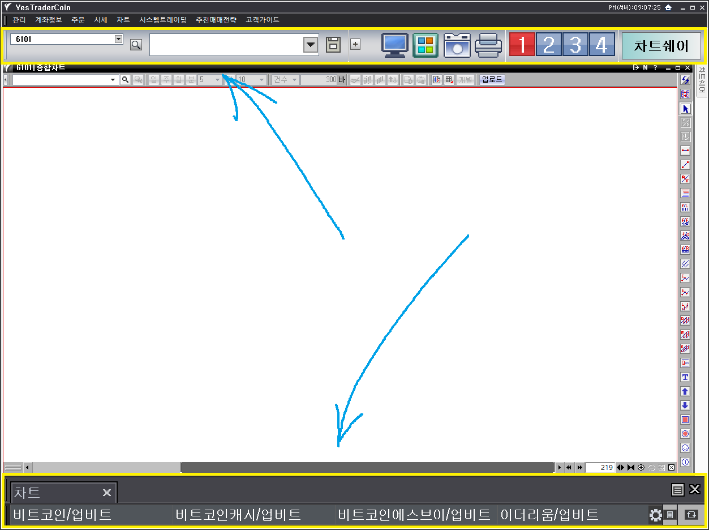Click the monitor screen icon in toolbar
This screenshot has height=530, width=709.
pyautogui.click(x=394, y=45)
